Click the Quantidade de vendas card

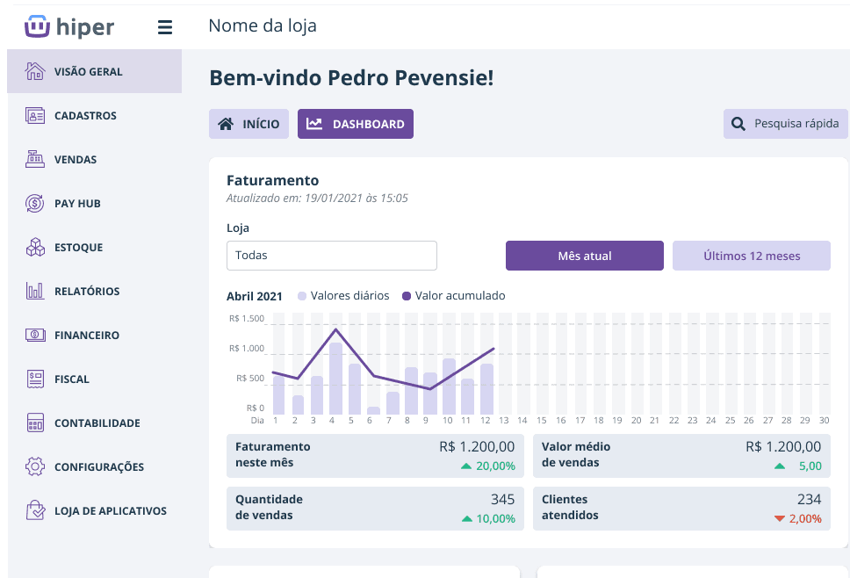click(x=375, y=508)
